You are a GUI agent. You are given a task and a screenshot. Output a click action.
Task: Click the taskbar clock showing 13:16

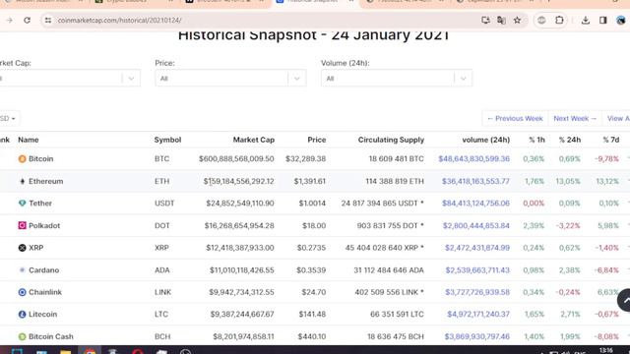click(x=606, y=351)
